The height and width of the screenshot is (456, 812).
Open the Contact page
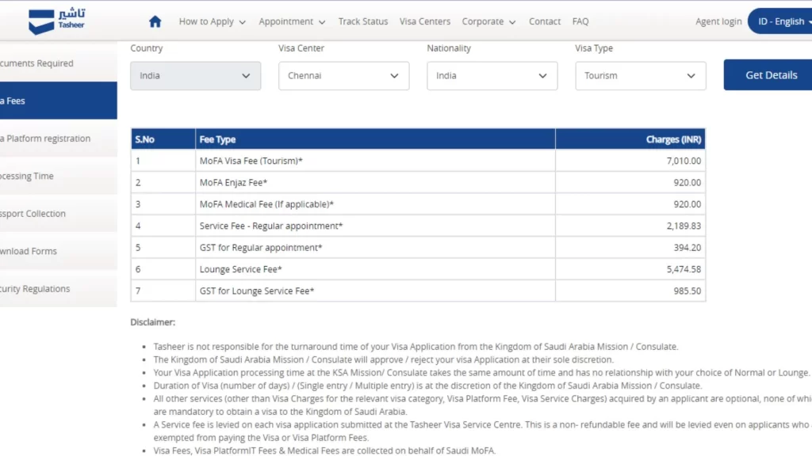545,21
